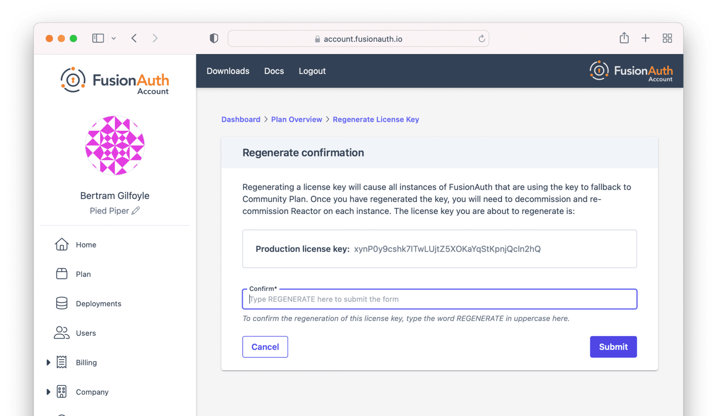Open the Downloads menu item
The width and height of the screenshot is (717, 416).
tap(228, 71)
